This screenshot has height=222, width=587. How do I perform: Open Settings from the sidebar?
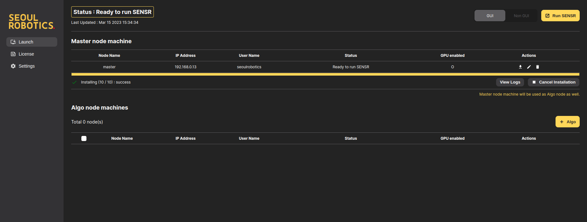point(32,66)
